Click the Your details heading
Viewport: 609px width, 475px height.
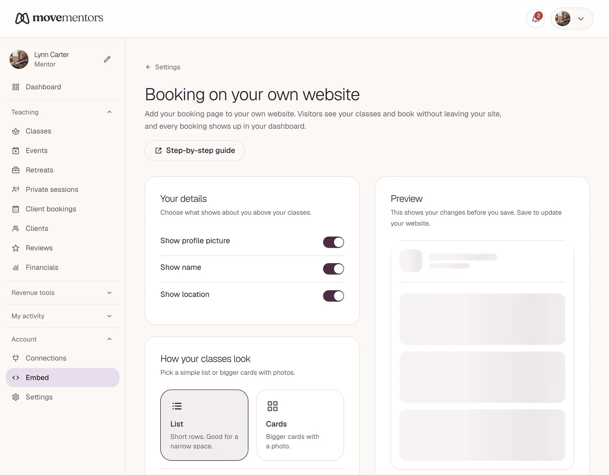click(x=183, y=199)
